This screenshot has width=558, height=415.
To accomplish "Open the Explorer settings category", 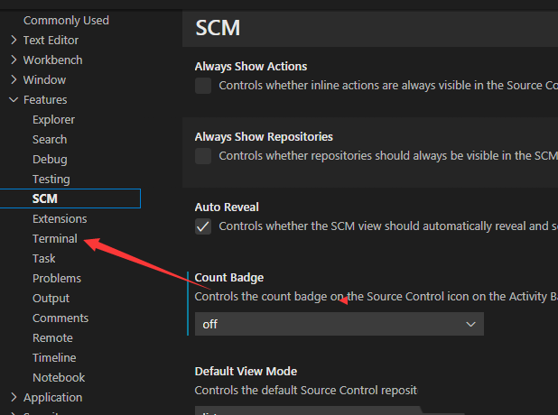I will (53, 119).
